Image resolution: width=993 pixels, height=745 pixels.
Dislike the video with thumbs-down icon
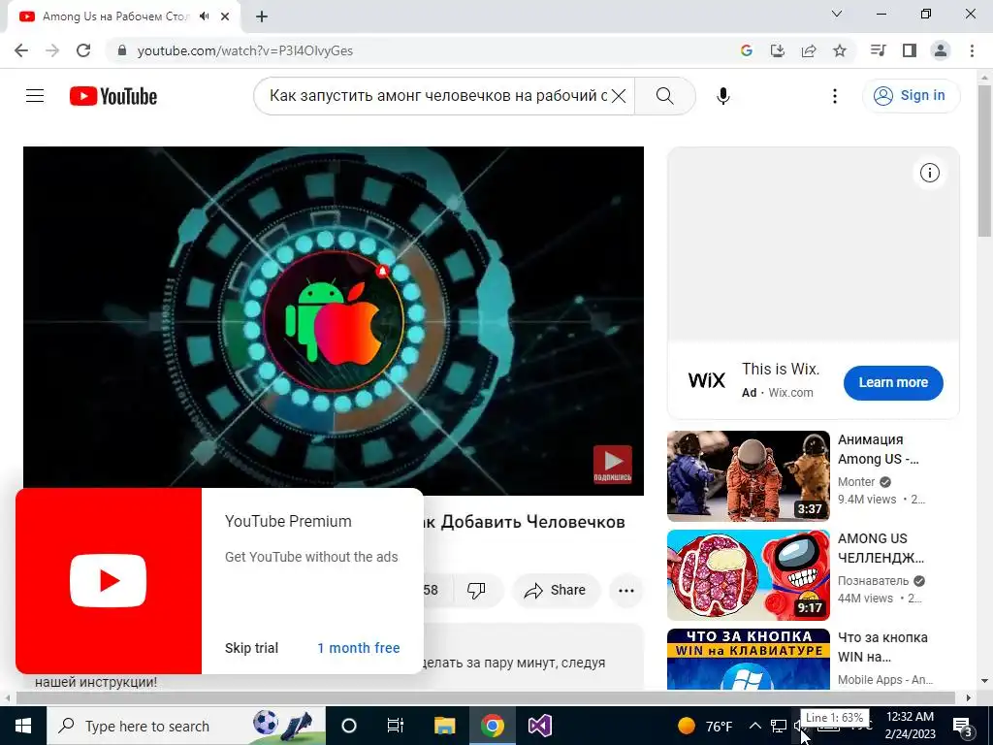(476, 591)
